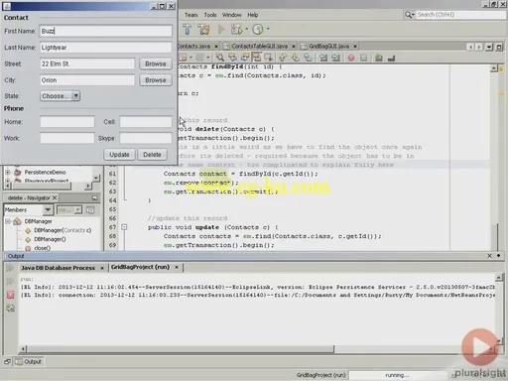The width and height of the screenshot is (508, 381).
Task: Open the Debug Project dropdown arrow
Action: pos(247,30)
